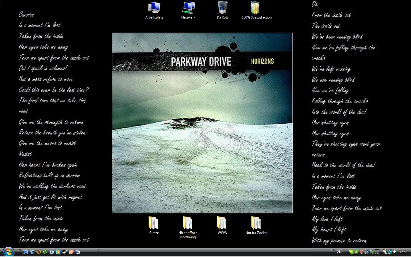
Task: Open the Nur für Zocker! folder
Action: click(x=257, y=225)
